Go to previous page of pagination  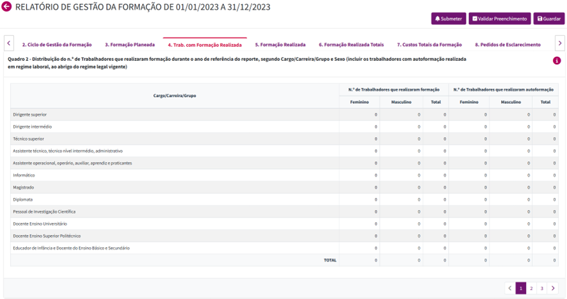tap(510, 289)
